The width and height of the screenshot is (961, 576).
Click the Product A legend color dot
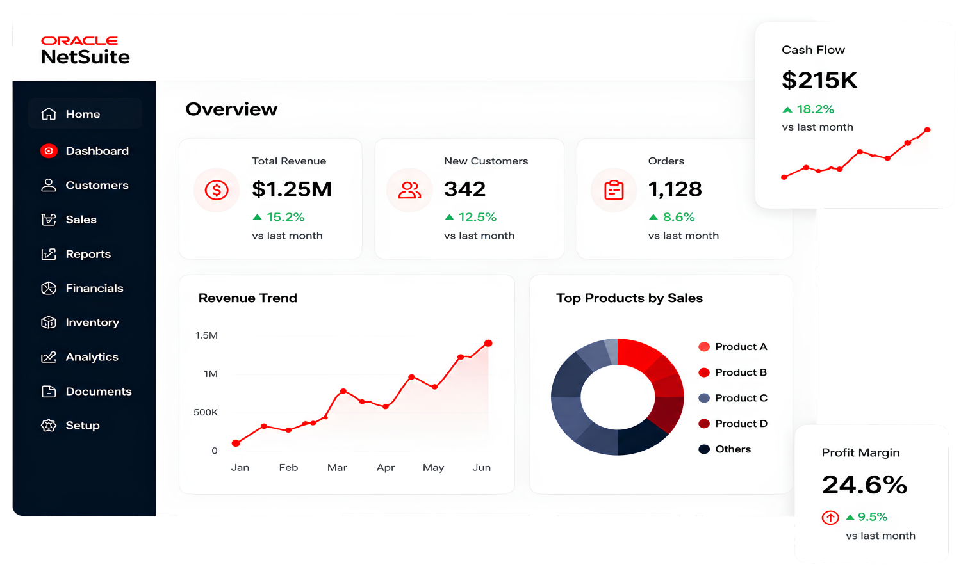(704, 347)
